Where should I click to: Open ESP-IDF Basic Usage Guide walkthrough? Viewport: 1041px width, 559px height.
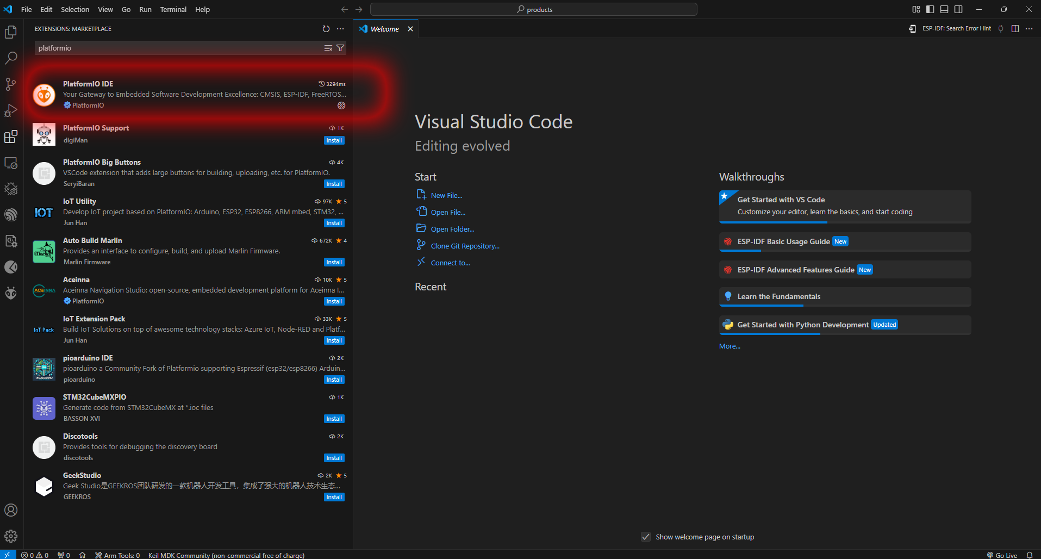[845, 241]
